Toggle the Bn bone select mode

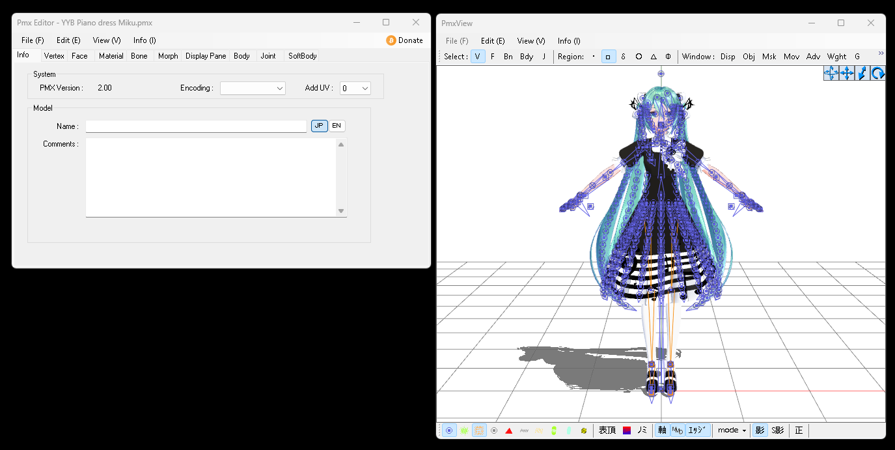(x=508, y=57)
